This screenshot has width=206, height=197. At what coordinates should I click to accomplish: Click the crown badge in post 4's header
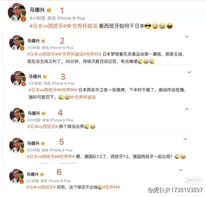[x=43, y=113]
